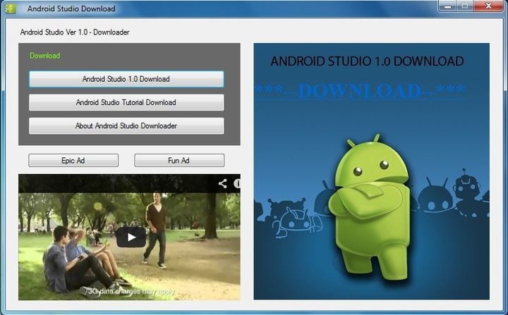Click the app icon in the title bar
The width and height of the screenshot is (508, 315).
pyautogui.click(x=11, y=8)
